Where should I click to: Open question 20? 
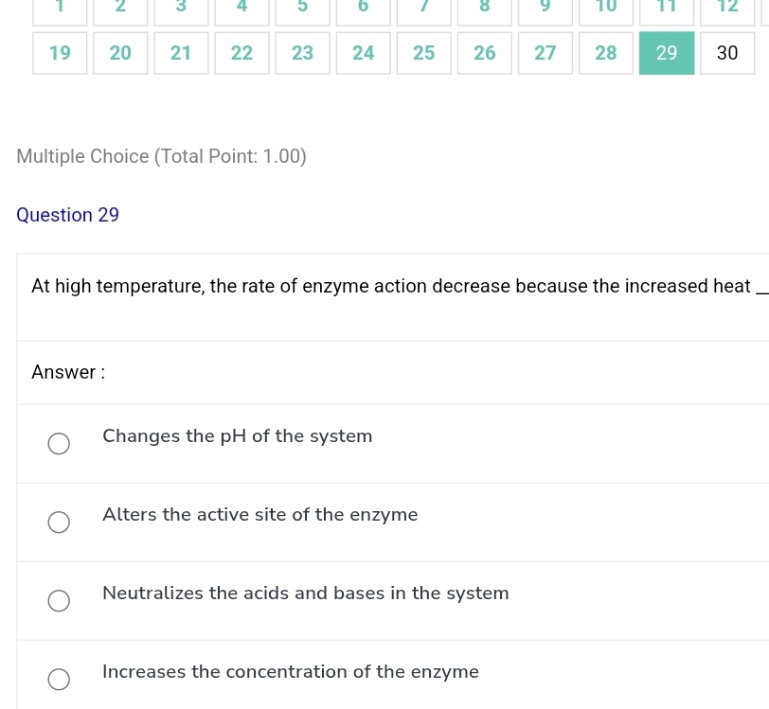tap(120, 53)
